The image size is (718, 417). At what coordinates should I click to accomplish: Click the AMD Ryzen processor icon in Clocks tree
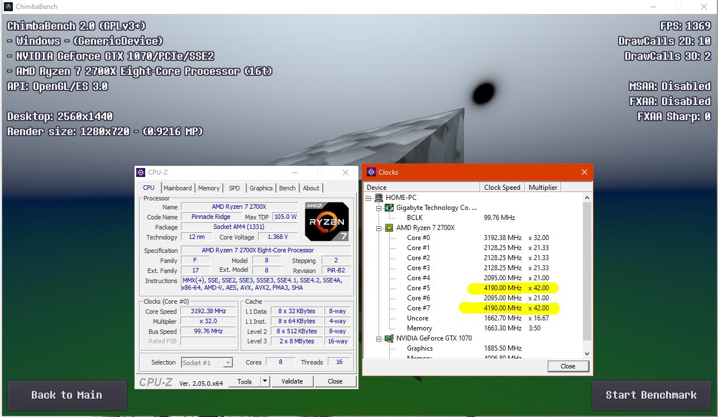389,228
